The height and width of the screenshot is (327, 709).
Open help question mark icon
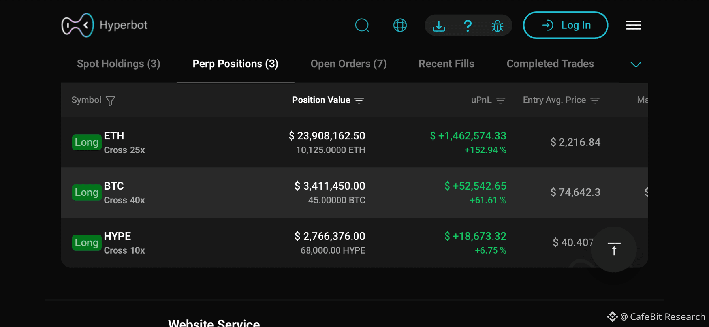click(468, 26)
